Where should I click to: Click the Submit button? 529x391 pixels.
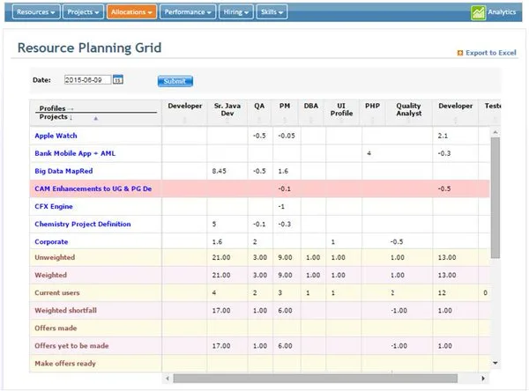pos(175,81)
